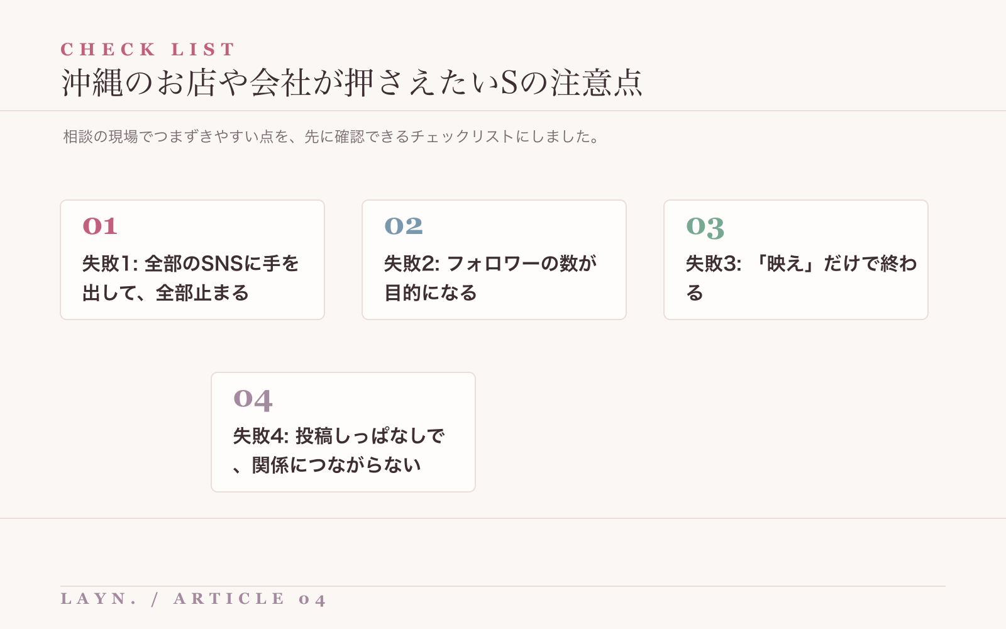Click 目的になる line in card 02

point(431,293)
